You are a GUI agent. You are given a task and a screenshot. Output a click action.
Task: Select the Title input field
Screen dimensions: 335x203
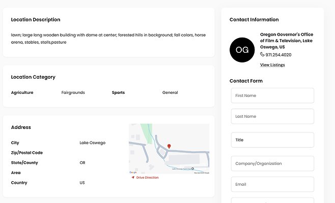(272, 140)
